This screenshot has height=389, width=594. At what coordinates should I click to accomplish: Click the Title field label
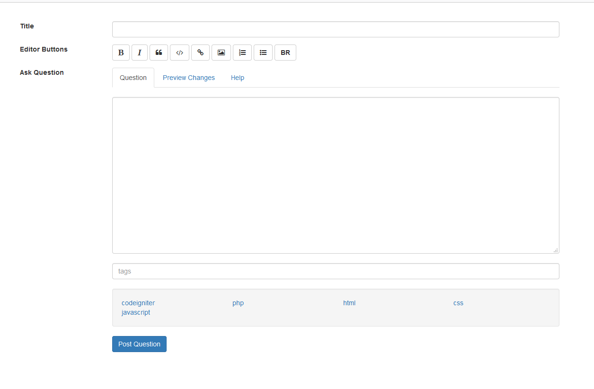(x=27, y=26)
